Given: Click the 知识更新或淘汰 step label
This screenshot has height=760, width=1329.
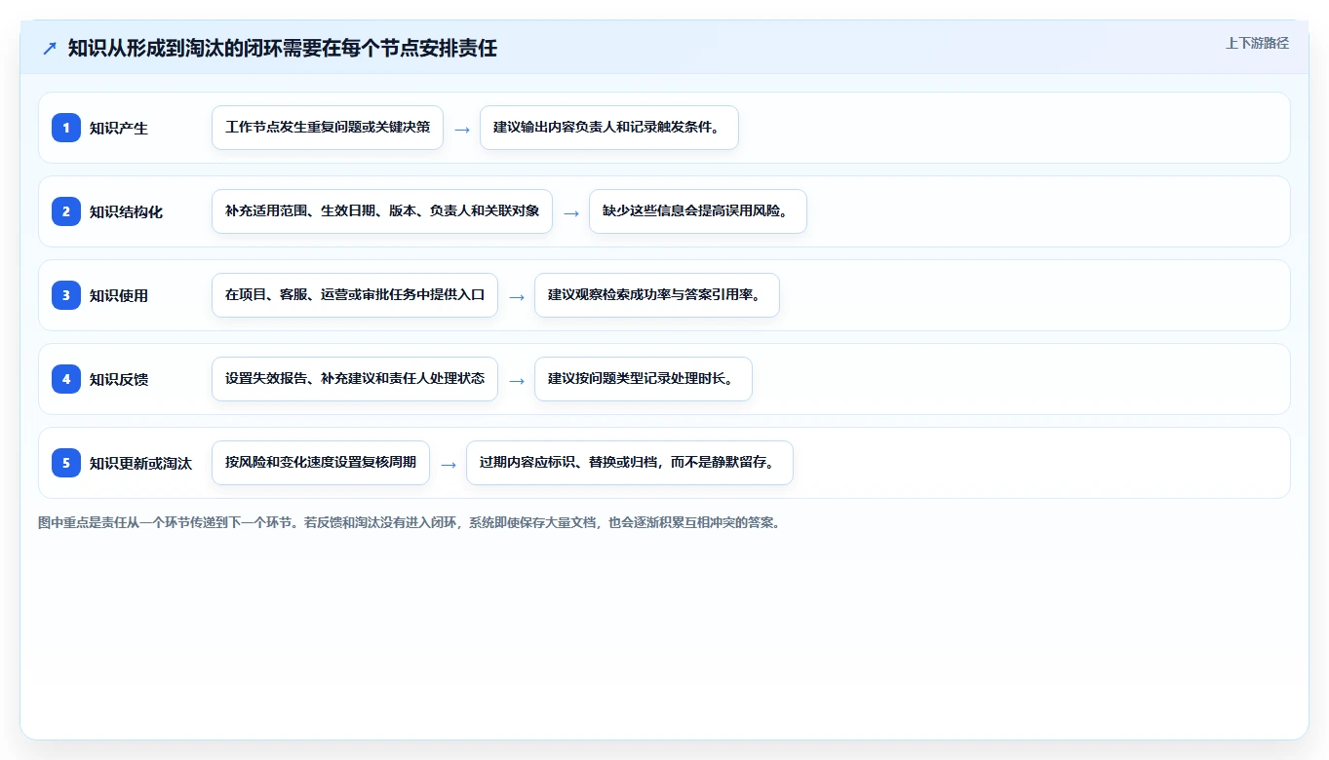Looking at the screenshot, I should click(x=140, y=463).
